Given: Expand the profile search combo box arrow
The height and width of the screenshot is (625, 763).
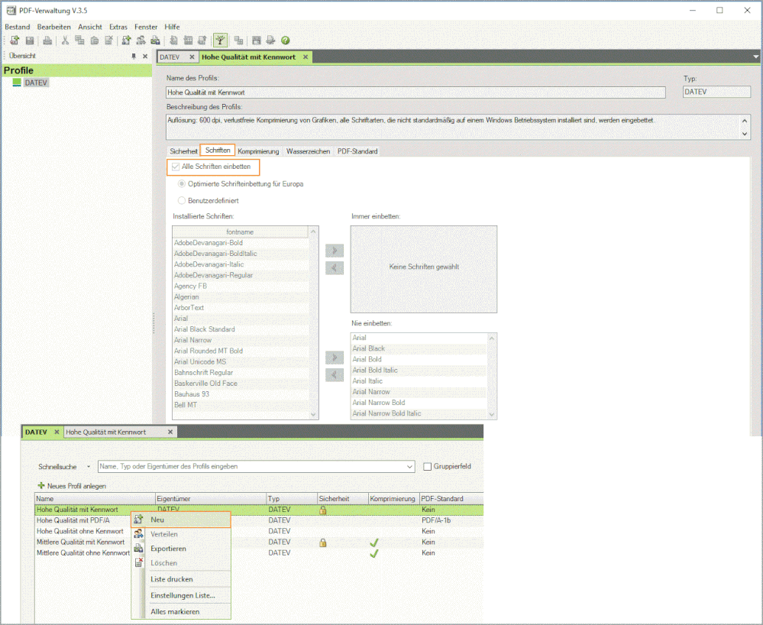Looking at the screenshot, I should pyautogui.click(x=409, y=466).
